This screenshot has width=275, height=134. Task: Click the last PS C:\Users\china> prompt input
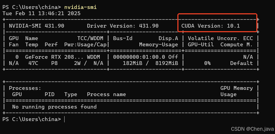click(65, 119)
